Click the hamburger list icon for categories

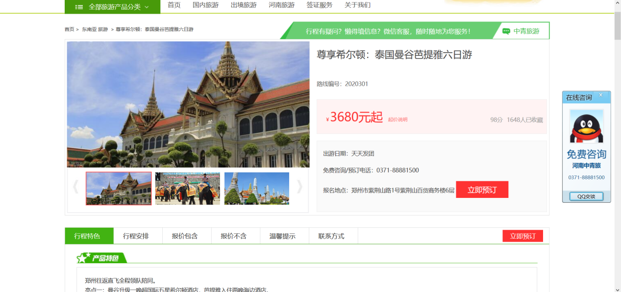click(79, 7)
